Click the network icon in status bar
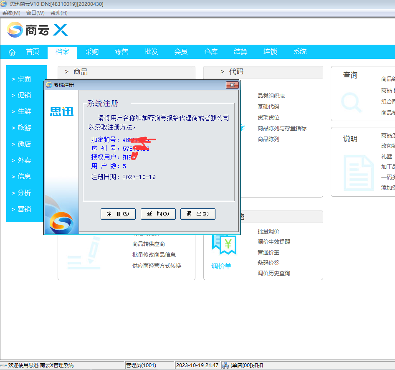The height and width of the screenshot is (370, 395). click(225, 365)
